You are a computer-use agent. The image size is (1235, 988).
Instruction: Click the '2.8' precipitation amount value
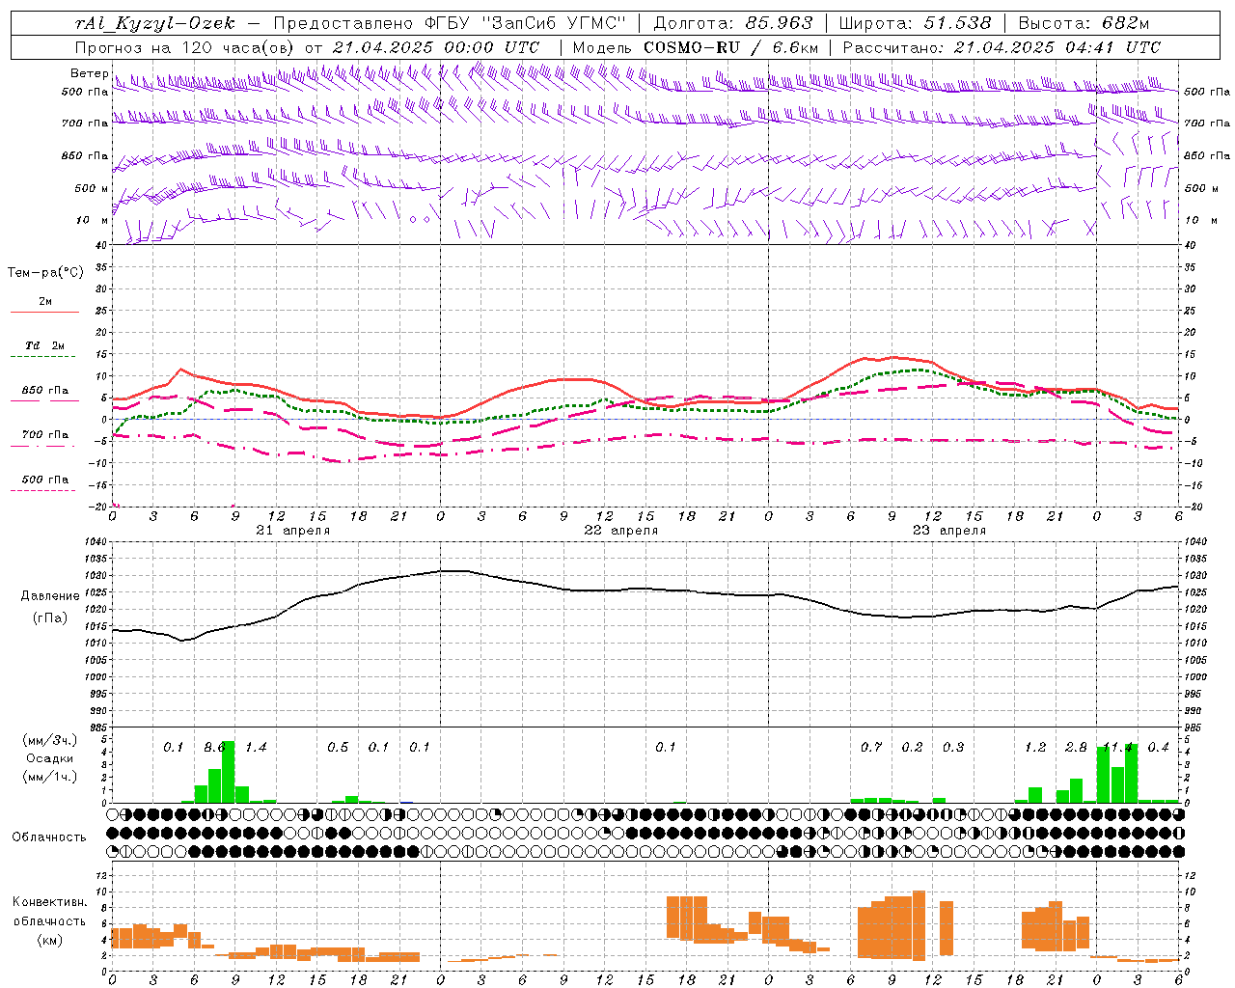click(x=1076, y=747)
